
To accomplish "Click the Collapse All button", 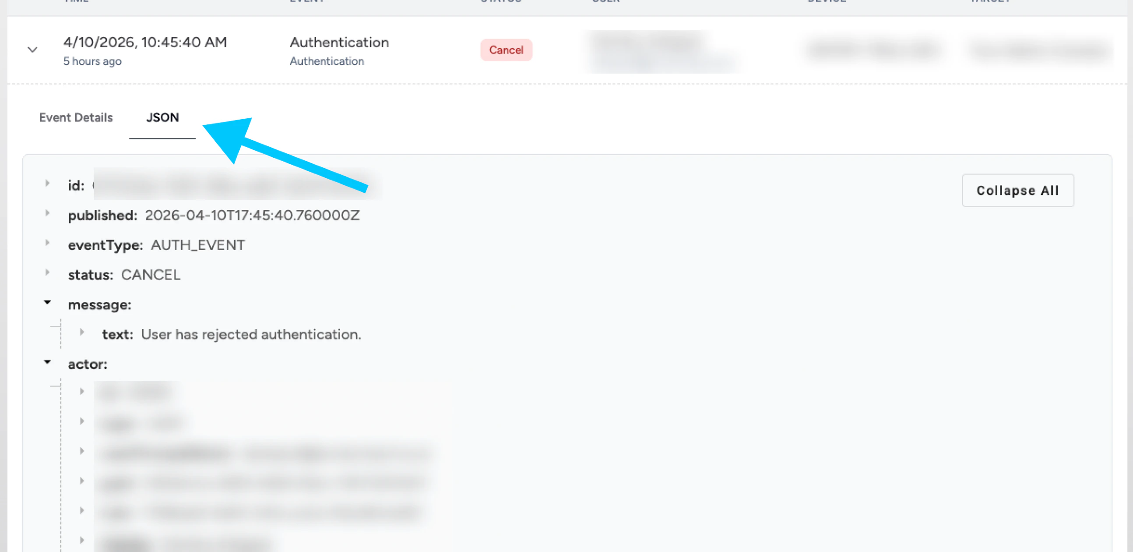I will (x=1018, y=190).
